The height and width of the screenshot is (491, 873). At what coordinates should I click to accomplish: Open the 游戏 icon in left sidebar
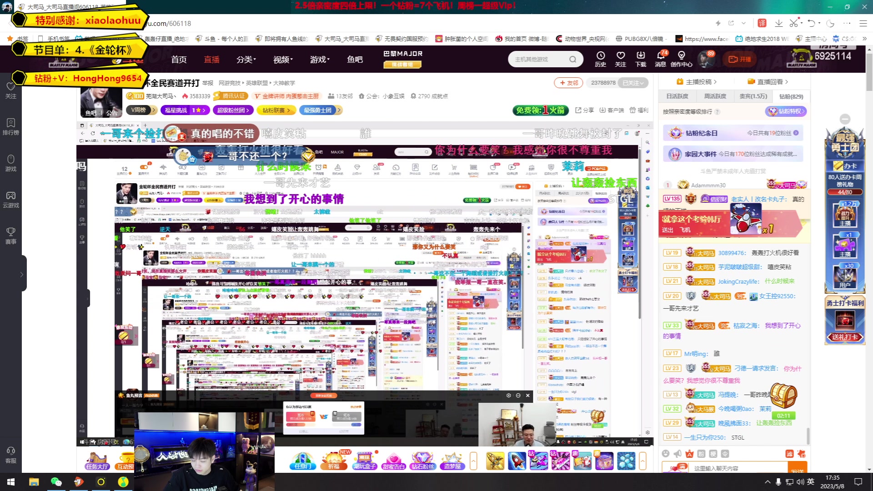click(11, 163)
